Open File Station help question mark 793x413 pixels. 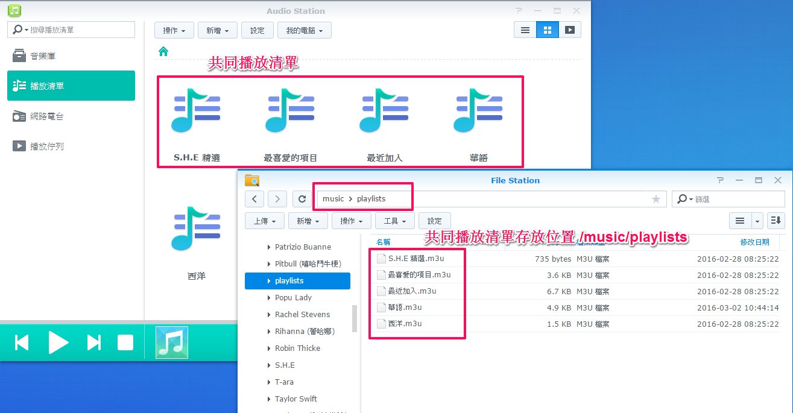point(721,180)
